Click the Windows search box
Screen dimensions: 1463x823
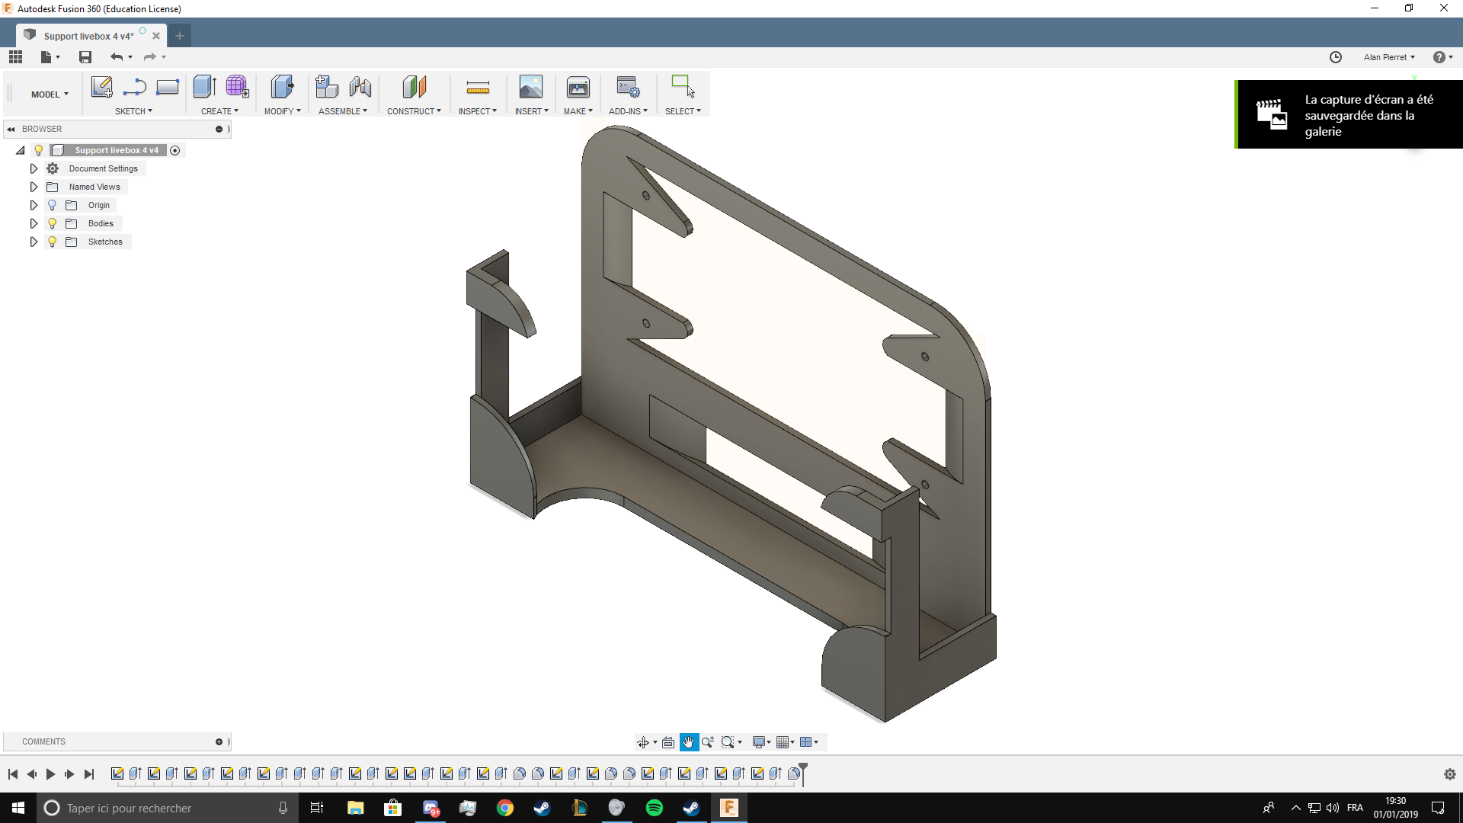pos(167,809)
